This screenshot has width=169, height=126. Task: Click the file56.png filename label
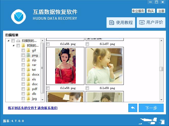tap(68, 44)
